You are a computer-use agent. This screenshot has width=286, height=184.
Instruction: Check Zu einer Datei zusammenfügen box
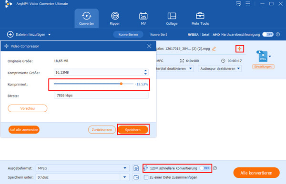pyautogui.click(x=146, y=177)
